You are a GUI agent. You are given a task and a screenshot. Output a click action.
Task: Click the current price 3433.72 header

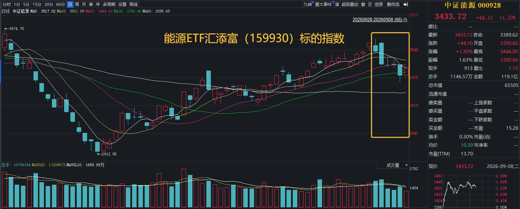(450, 16)
